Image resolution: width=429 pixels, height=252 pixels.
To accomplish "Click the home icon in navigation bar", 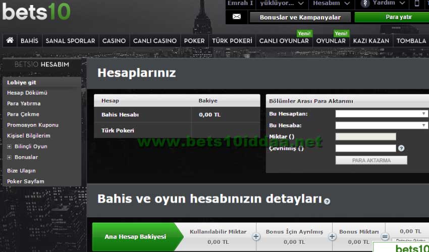I will pos(9,41).
